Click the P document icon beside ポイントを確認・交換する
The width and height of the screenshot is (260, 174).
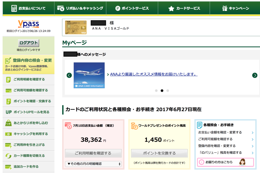pos(8,101)
